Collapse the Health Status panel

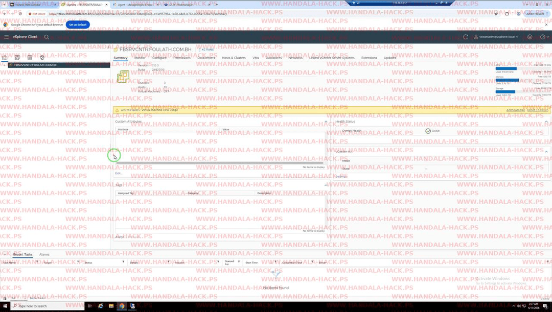coord(546,122)
